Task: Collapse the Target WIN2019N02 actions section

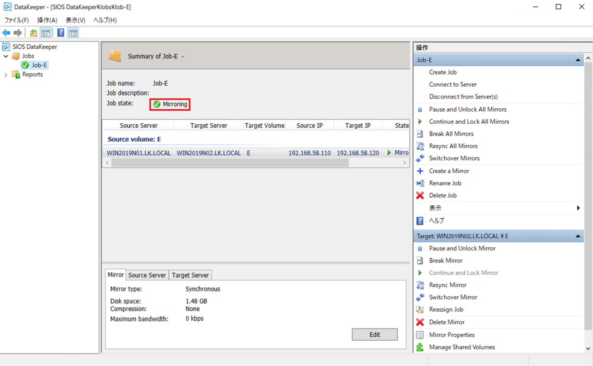Action: [578, 236]
